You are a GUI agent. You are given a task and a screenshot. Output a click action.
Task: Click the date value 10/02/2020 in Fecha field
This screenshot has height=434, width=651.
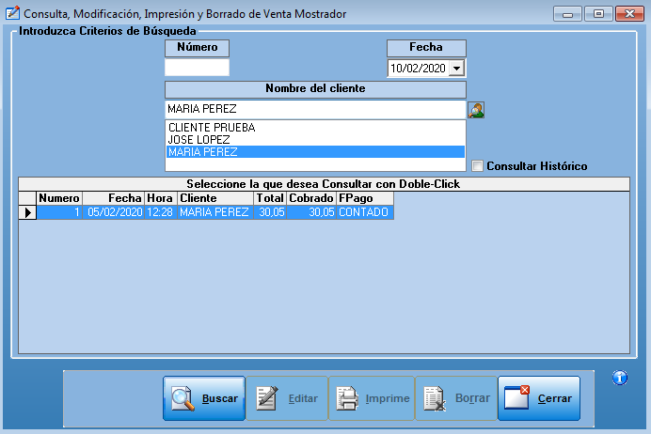pos(418,69)
